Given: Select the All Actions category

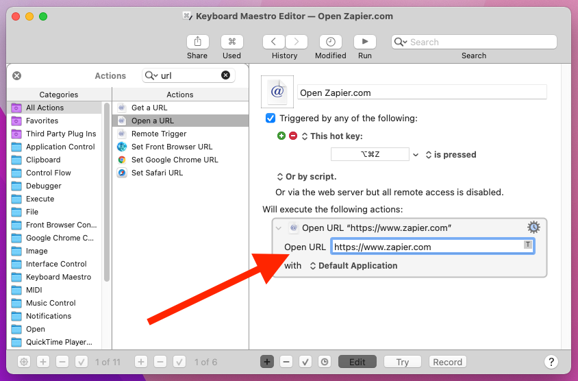Looking at the screenshot, I should (55, 108).
